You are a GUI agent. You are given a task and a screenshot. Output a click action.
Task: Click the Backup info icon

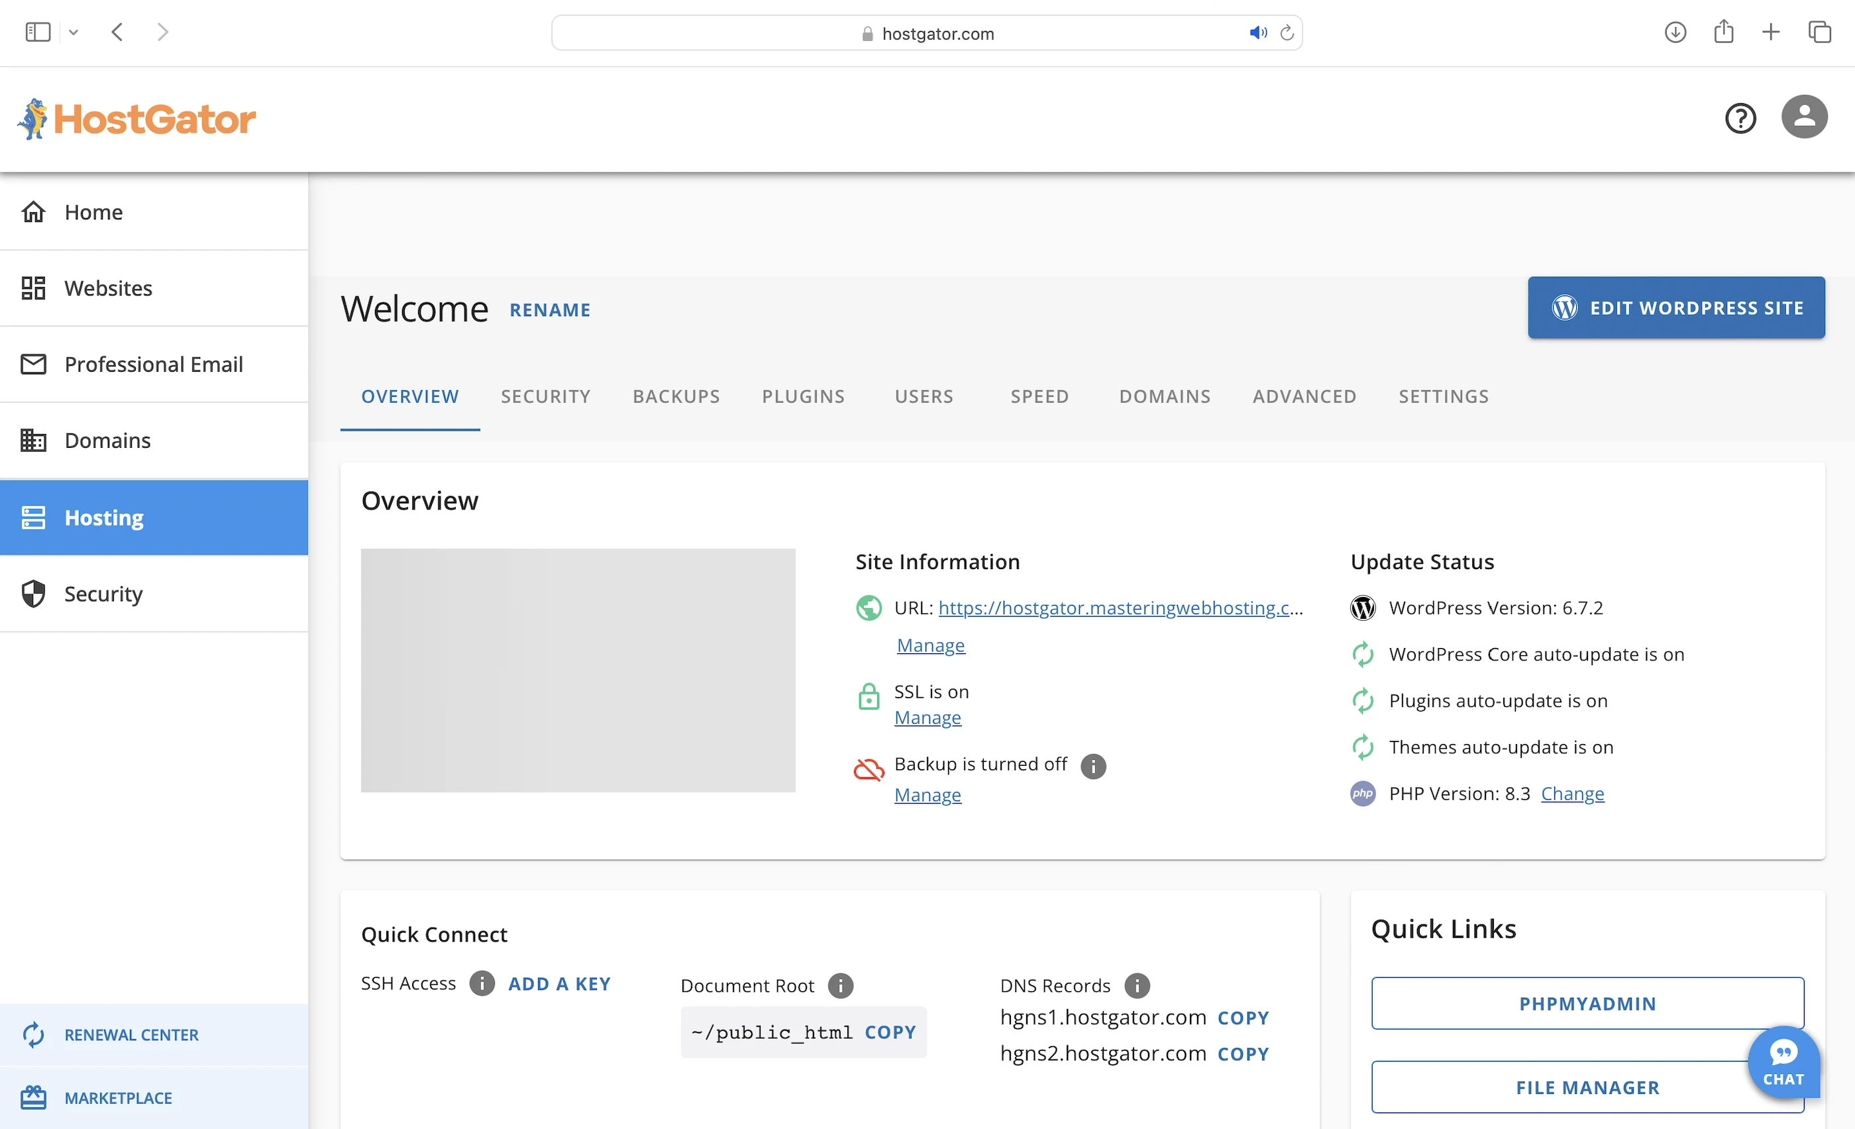pyautogui.click(x=1093, y=765)
